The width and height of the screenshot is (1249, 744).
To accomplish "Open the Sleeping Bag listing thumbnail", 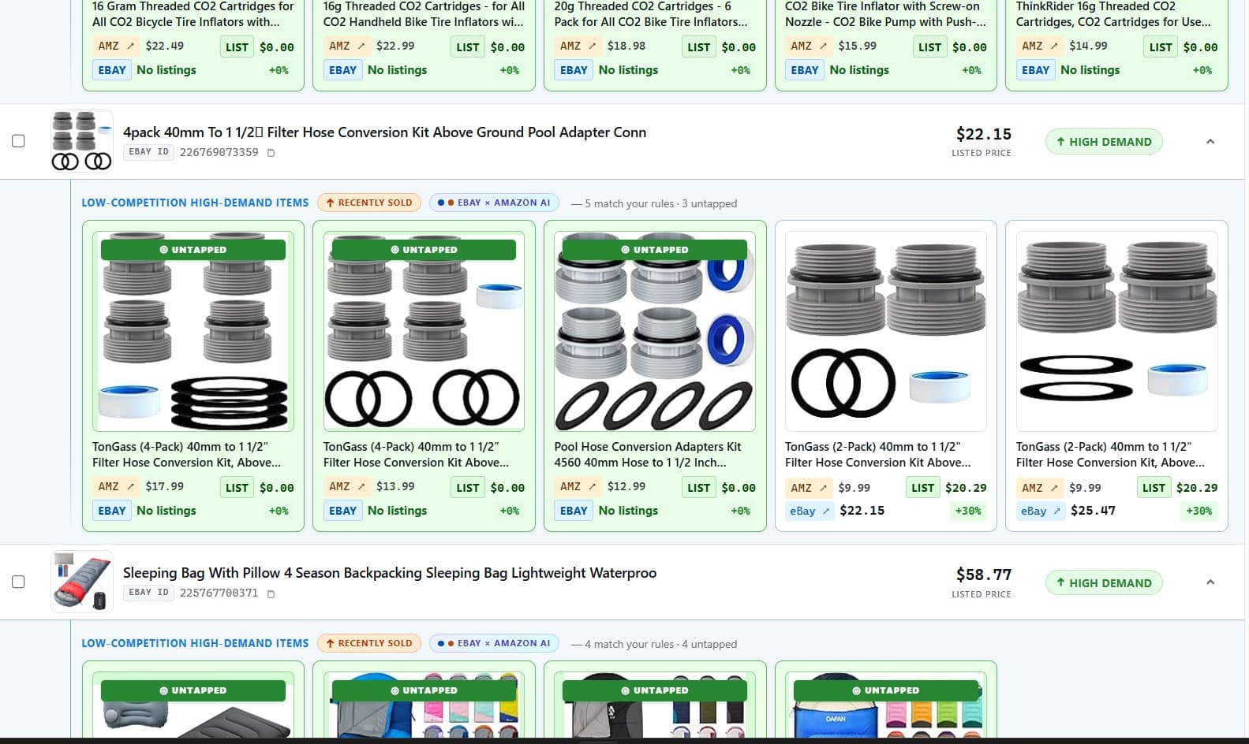I will 82,582.
